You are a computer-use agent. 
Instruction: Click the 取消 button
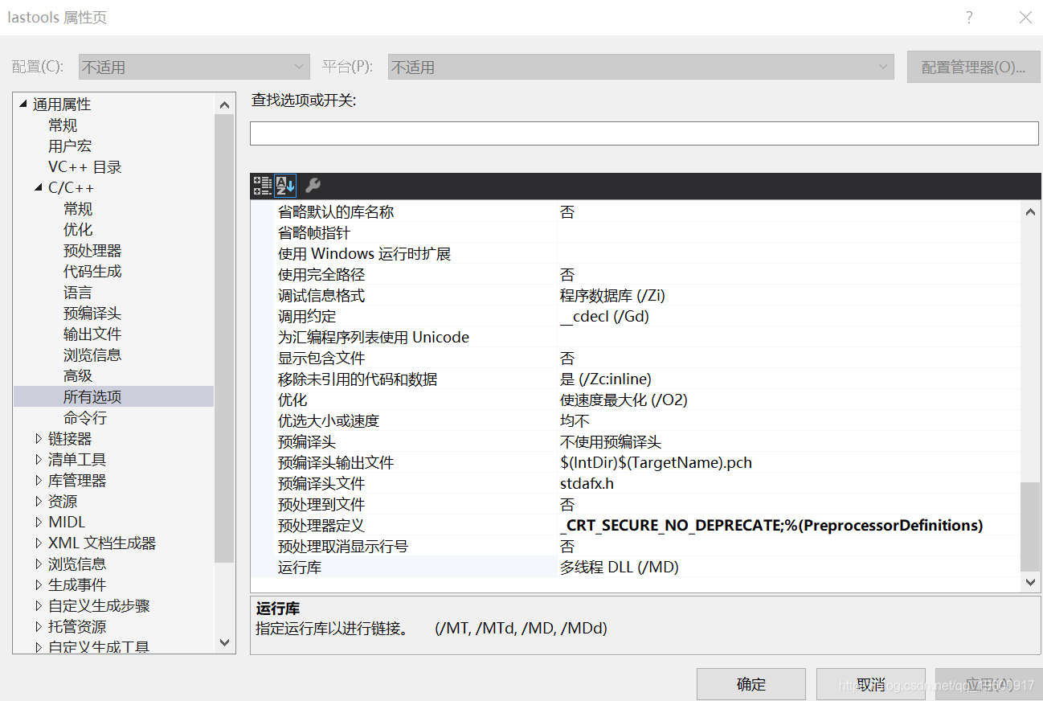(x=871, y=684)
